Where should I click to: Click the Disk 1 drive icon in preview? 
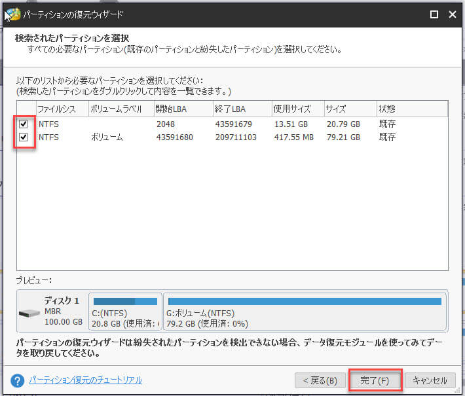pyautogui.click(x=30, y=313)
